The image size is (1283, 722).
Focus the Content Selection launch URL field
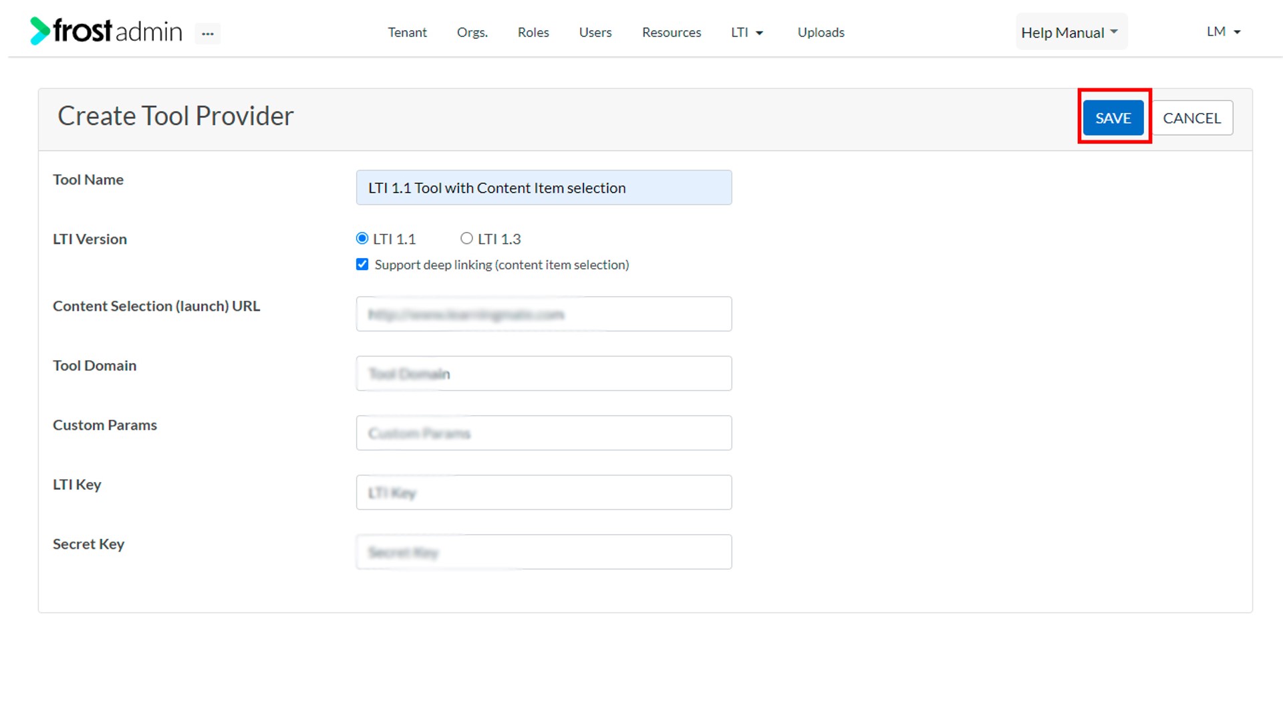coord(544,314)
